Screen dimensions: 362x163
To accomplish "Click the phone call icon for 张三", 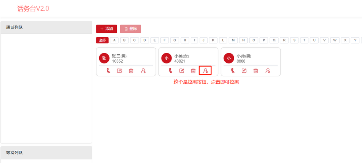I will click(x=108, y=71).
